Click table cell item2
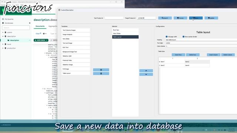This screenshot has height=133, width=237. click(197, 62)
